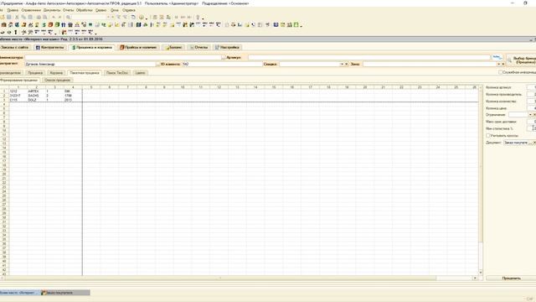Screen dimensions: 536x302
Task: Select the Корзина sub-tab
Action: (x=56, y=73)
